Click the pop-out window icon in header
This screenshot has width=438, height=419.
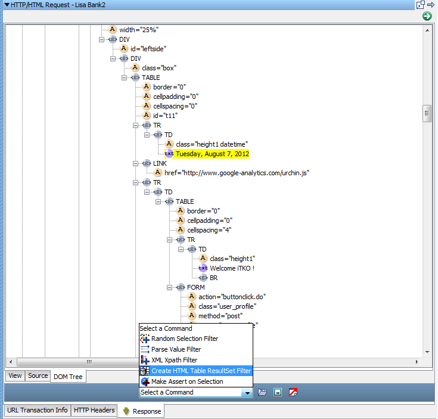(420, 5)
